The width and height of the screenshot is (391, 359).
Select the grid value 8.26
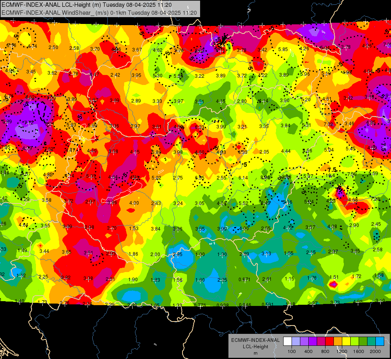click(x=265, y=178)
